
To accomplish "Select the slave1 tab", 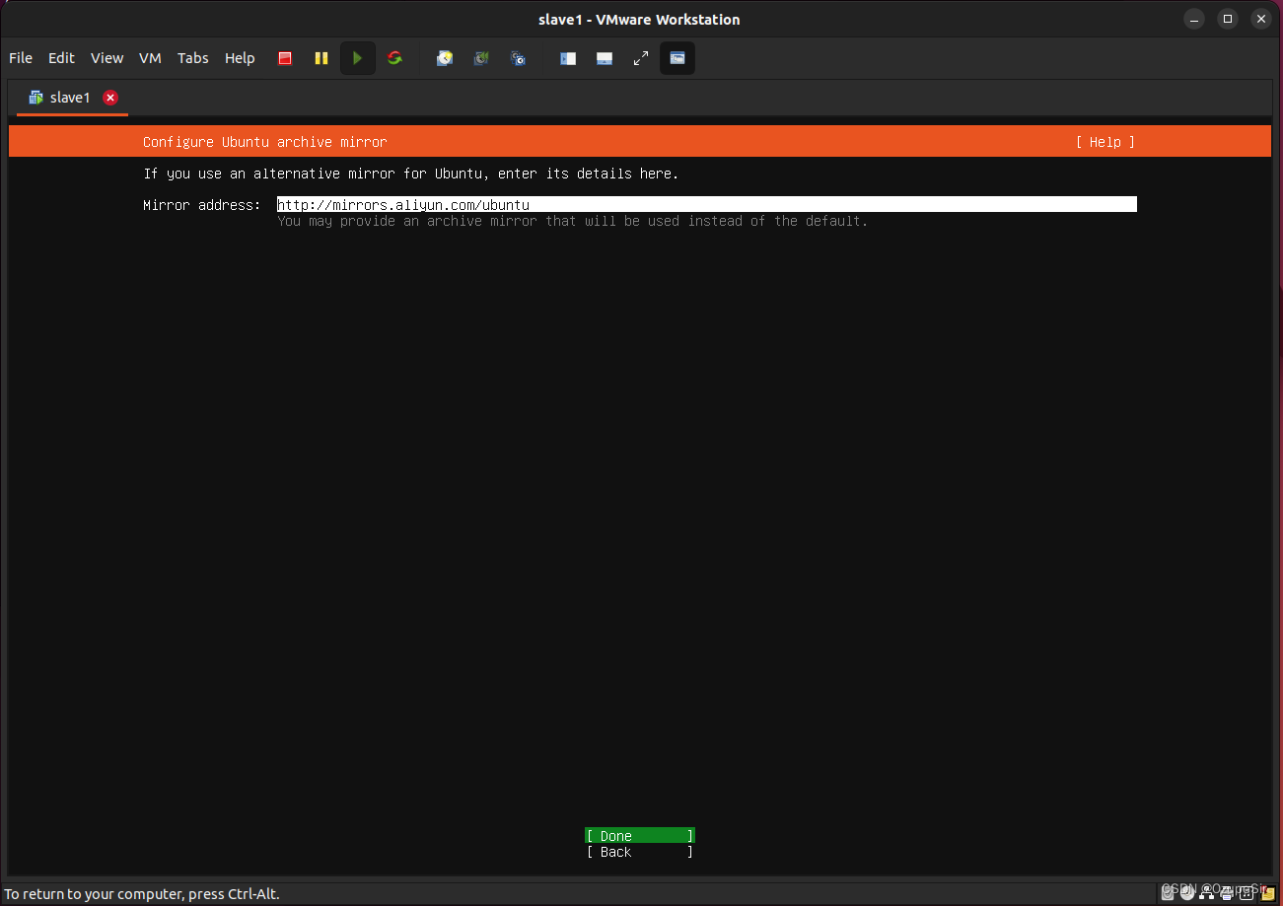I will point(72,98).
